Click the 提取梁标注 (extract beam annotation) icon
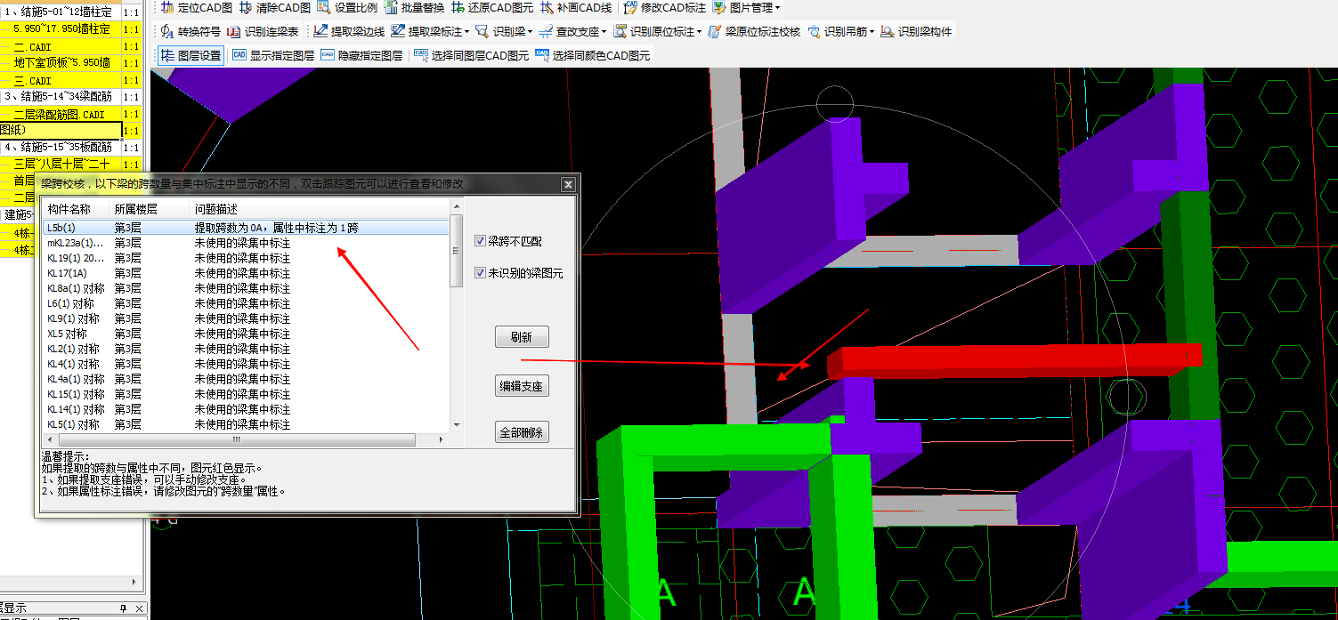Image resolution: width=1338 pixels, height=620 pixels. 398,32
